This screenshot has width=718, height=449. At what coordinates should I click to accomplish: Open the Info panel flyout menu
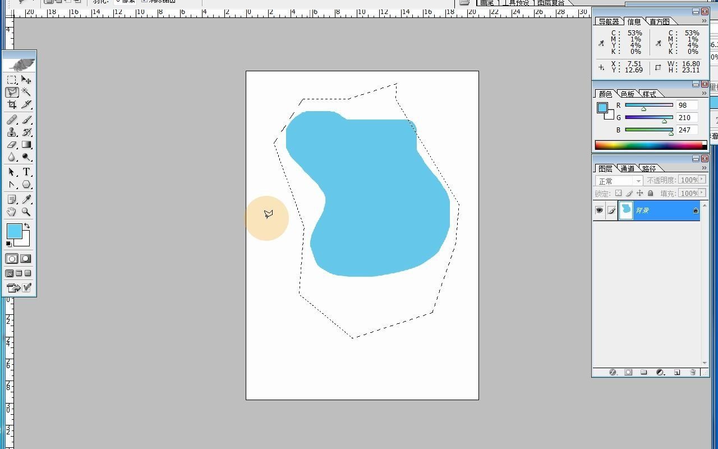tap(704, 21)
